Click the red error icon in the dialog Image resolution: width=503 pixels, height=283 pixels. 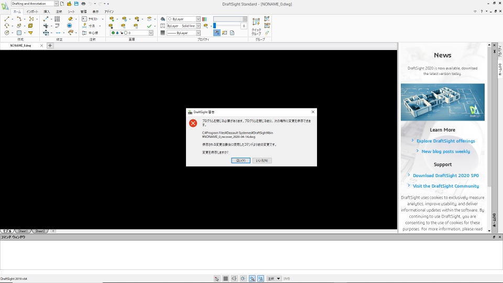193,123
